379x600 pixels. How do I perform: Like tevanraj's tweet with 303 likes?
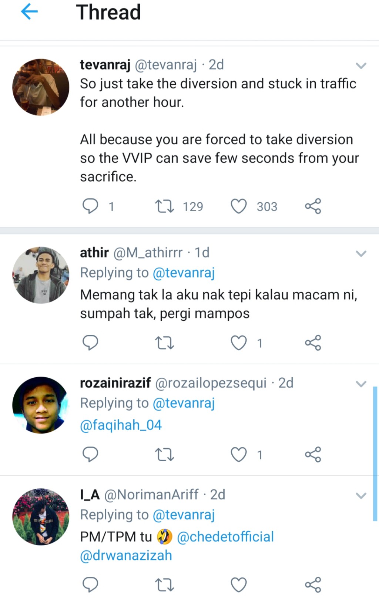pos(239,206)
